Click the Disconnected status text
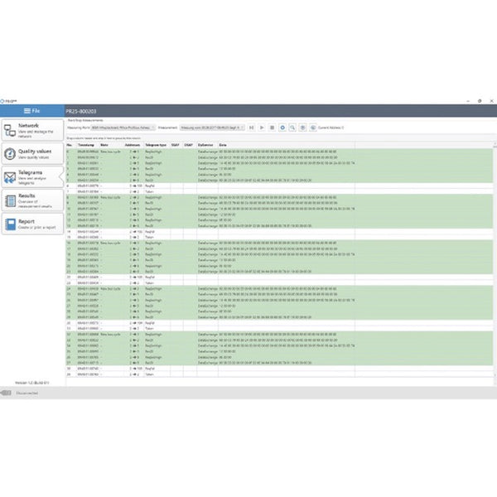Image resolution: width=497 pixels, height=497 pixels. click(x=27, y=393)
